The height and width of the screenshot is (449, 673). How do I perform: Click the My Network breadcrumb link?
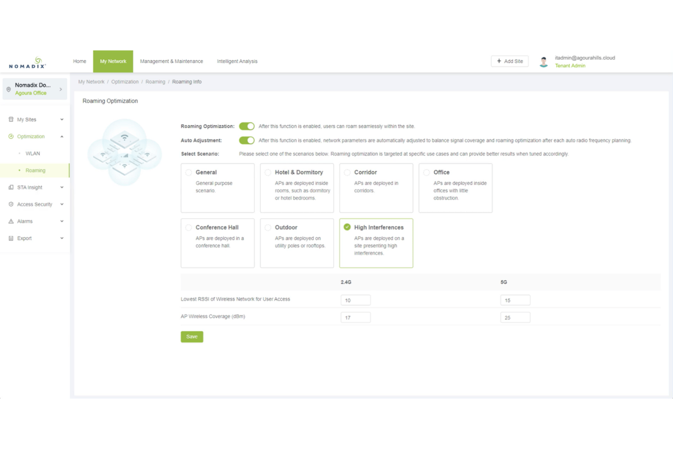pyautogui.click(x=91, y=82)
